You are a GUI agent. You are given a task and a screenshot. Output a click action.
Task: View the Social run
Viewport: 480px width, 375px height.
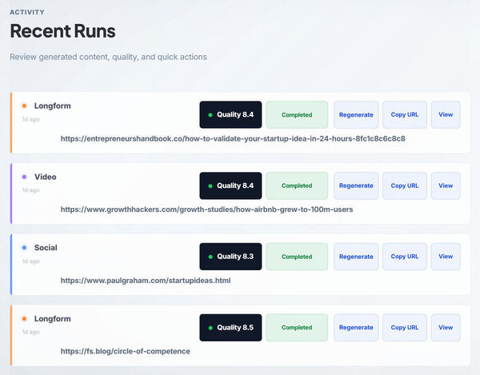pos(446,257)
